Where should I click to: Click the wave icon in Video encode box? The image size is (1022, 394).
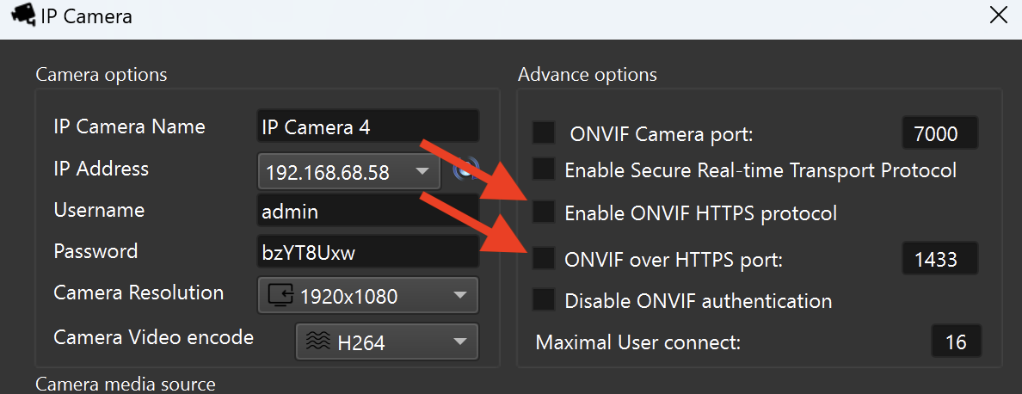[317, 342]
